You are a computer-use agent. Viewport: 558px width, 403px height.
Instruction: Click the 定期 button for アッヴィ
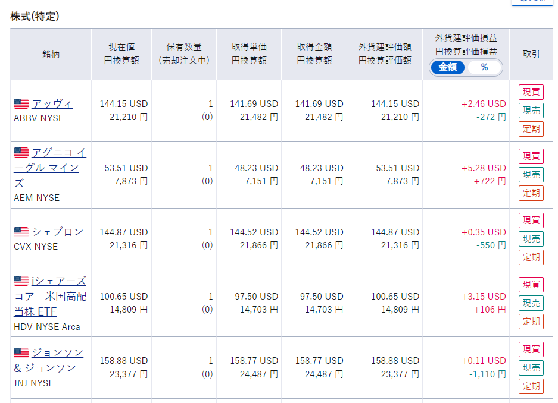pos(531,129)
